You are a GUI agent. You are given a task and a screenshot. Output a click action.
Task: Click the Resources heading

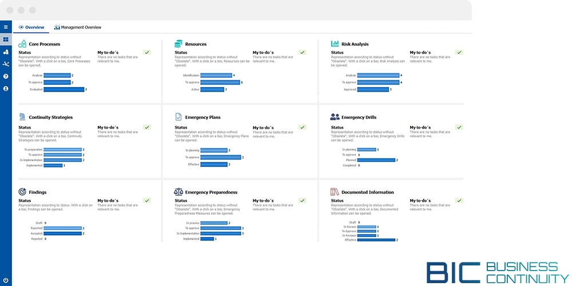pyautogui.click(x=196, y=44)
